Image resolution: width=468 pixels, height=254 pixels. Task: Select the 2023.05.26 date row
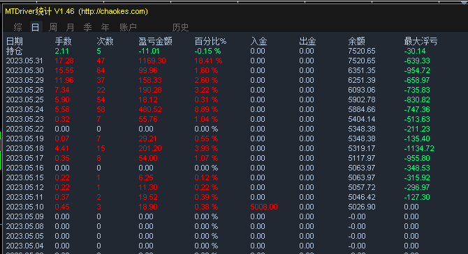24,90
